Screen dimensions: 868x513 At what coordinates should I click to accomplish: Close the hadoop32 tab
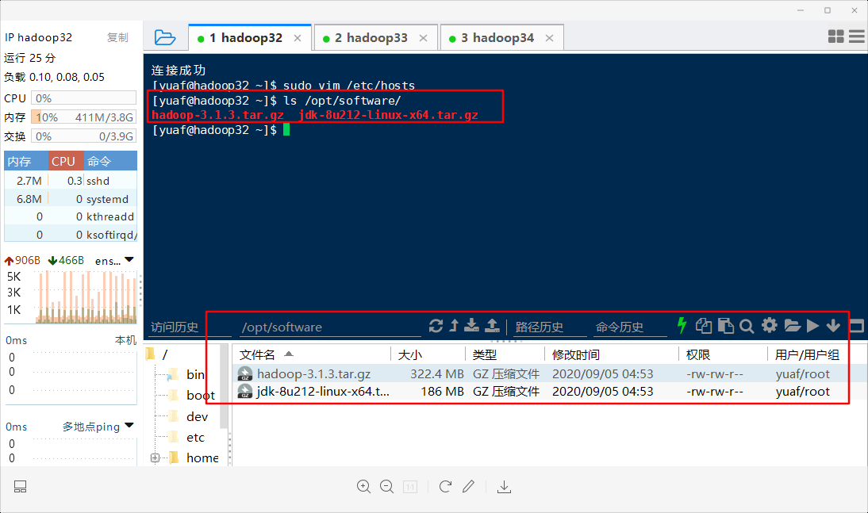point(298,38)
